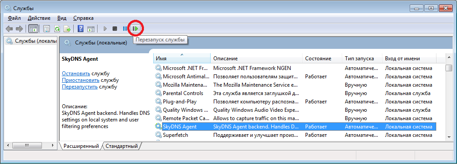Click the Приостановить service link
Screen dimensions: 457x165
pyautogui.click(x=80, y=80)
